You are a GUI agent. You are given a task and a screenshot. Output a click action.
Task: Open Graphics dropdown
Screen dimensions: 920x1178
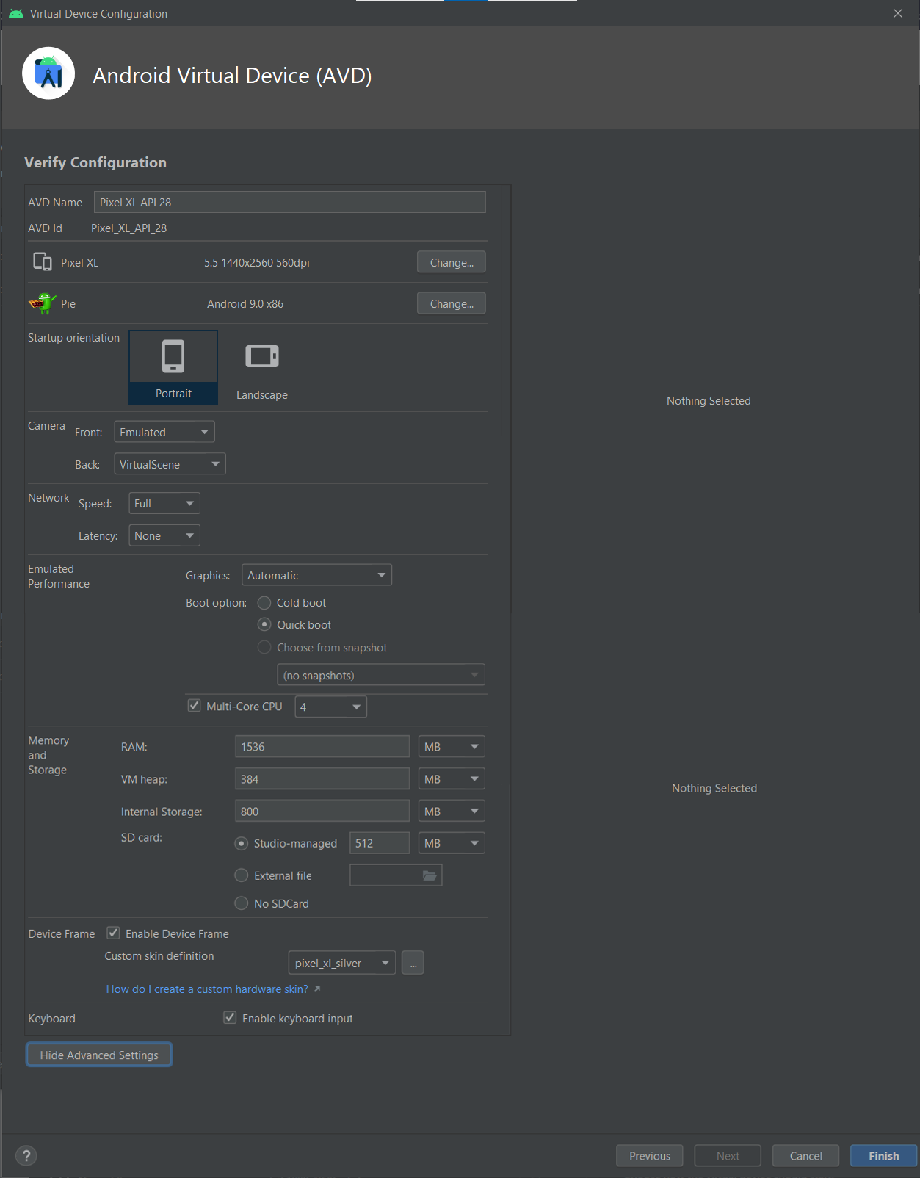tap(316, 575)
